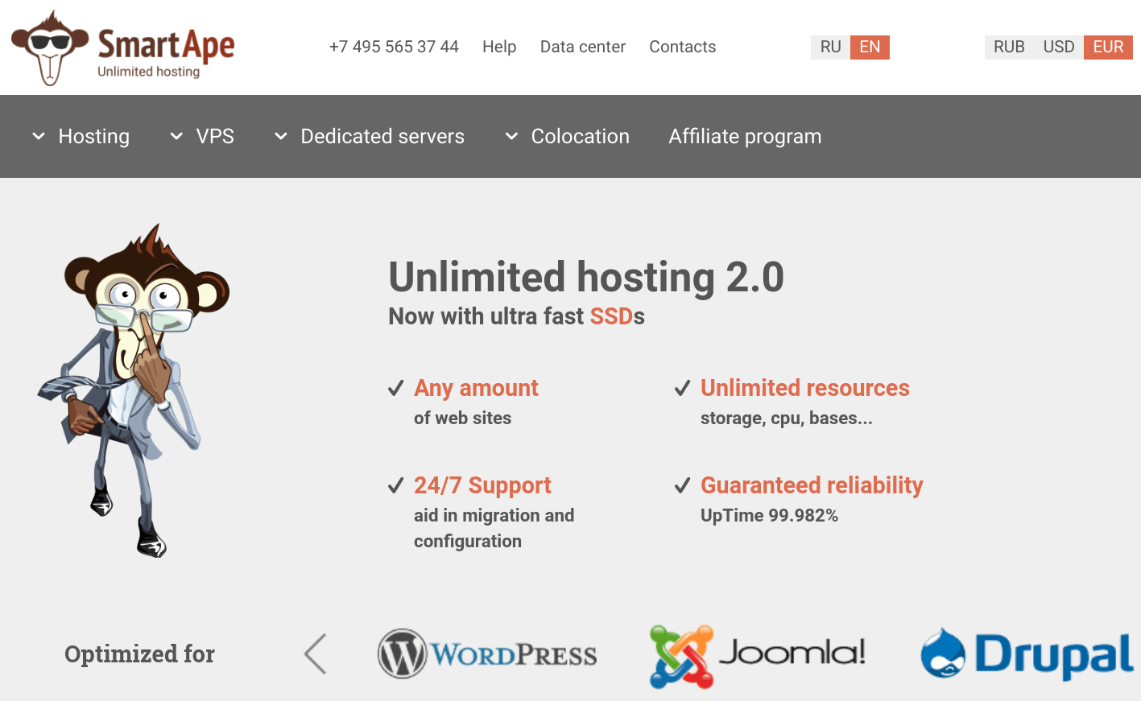Switch language to EN
Image resolution: width=1141 pixels, height=701 pixels.
[870, 47]
